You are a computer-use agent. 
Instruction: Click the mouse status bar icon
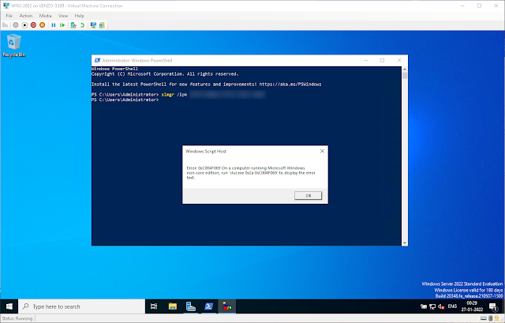[490, 318]
